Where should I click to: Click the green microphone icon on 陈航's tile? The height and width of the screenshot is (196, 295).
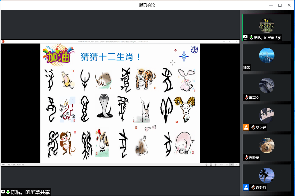(251, 37)
